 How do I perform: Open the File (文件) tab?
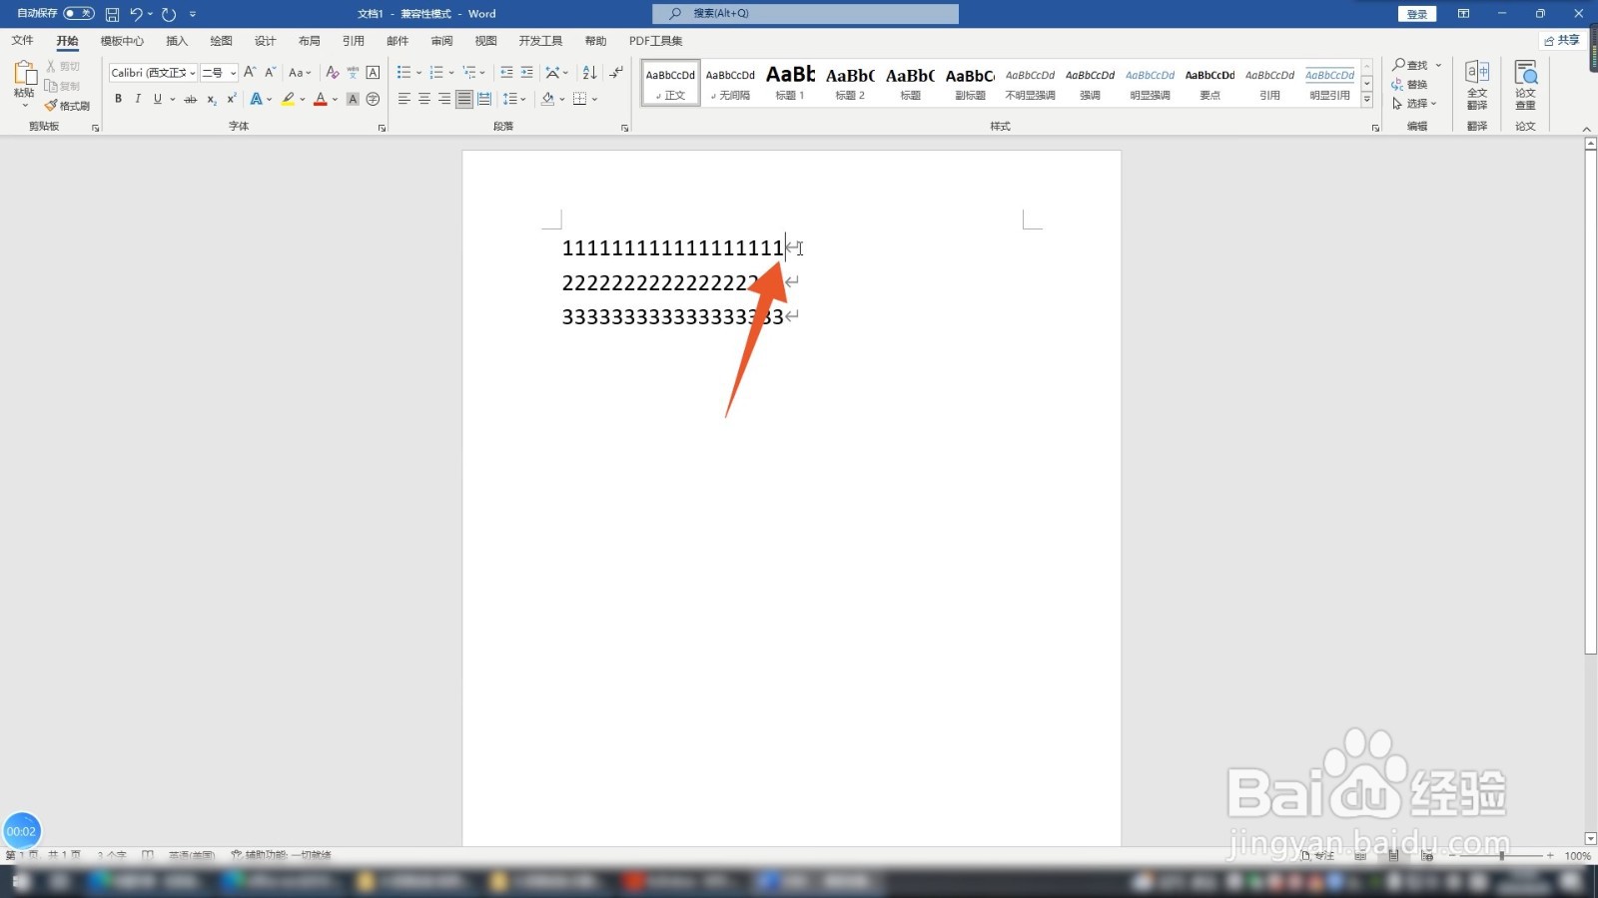[x=22, y=41]
